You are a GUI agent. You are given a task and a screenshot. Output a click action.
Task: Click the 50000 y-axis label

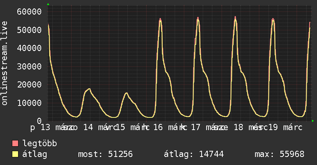click(x=29, y=30)
